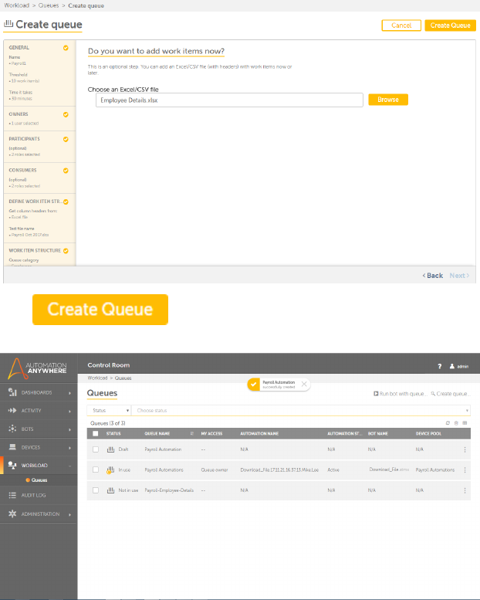This screenshot has height=600, width=480.
Task: Click Workload breadcrumb in Control Room
Action: point(97,378)
